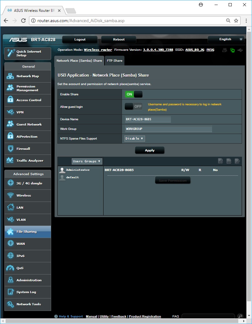Viewport: 252px width, 324px height.
Task: Open the Feedback link in footer
Action: (119, 316)
